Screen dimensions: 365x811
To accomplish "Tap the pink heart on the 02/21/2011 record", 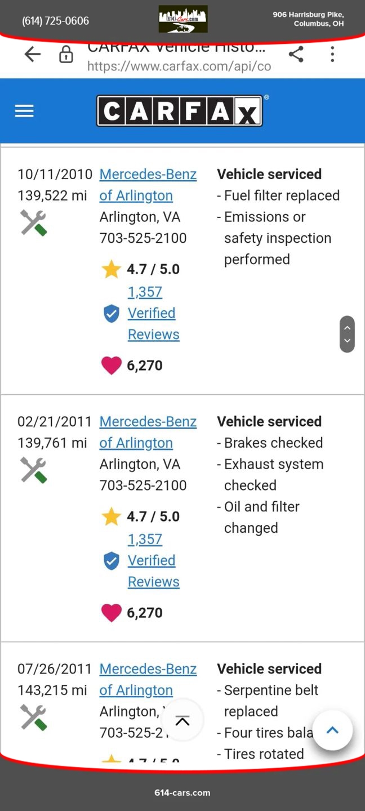I will [x=112, y=613].
